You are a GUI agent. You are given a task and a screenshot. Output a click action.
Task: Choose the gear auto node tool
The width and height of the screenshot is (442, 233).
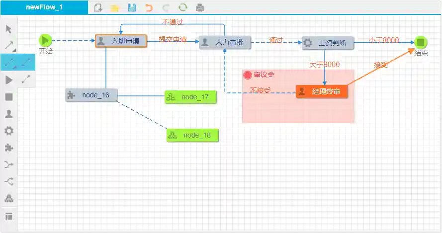pyautogui.click(x=9, y=131)
